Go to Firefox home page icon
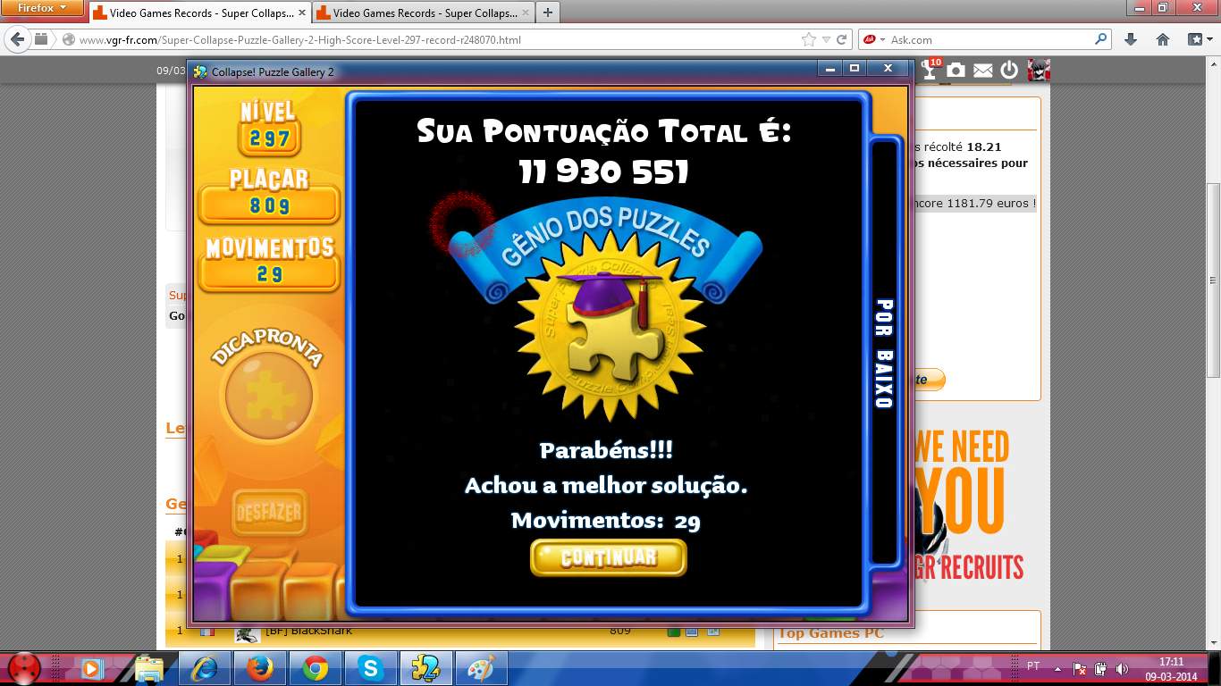The width and height of the screenshot is (1221, 686). click(x=1163, y=39)
